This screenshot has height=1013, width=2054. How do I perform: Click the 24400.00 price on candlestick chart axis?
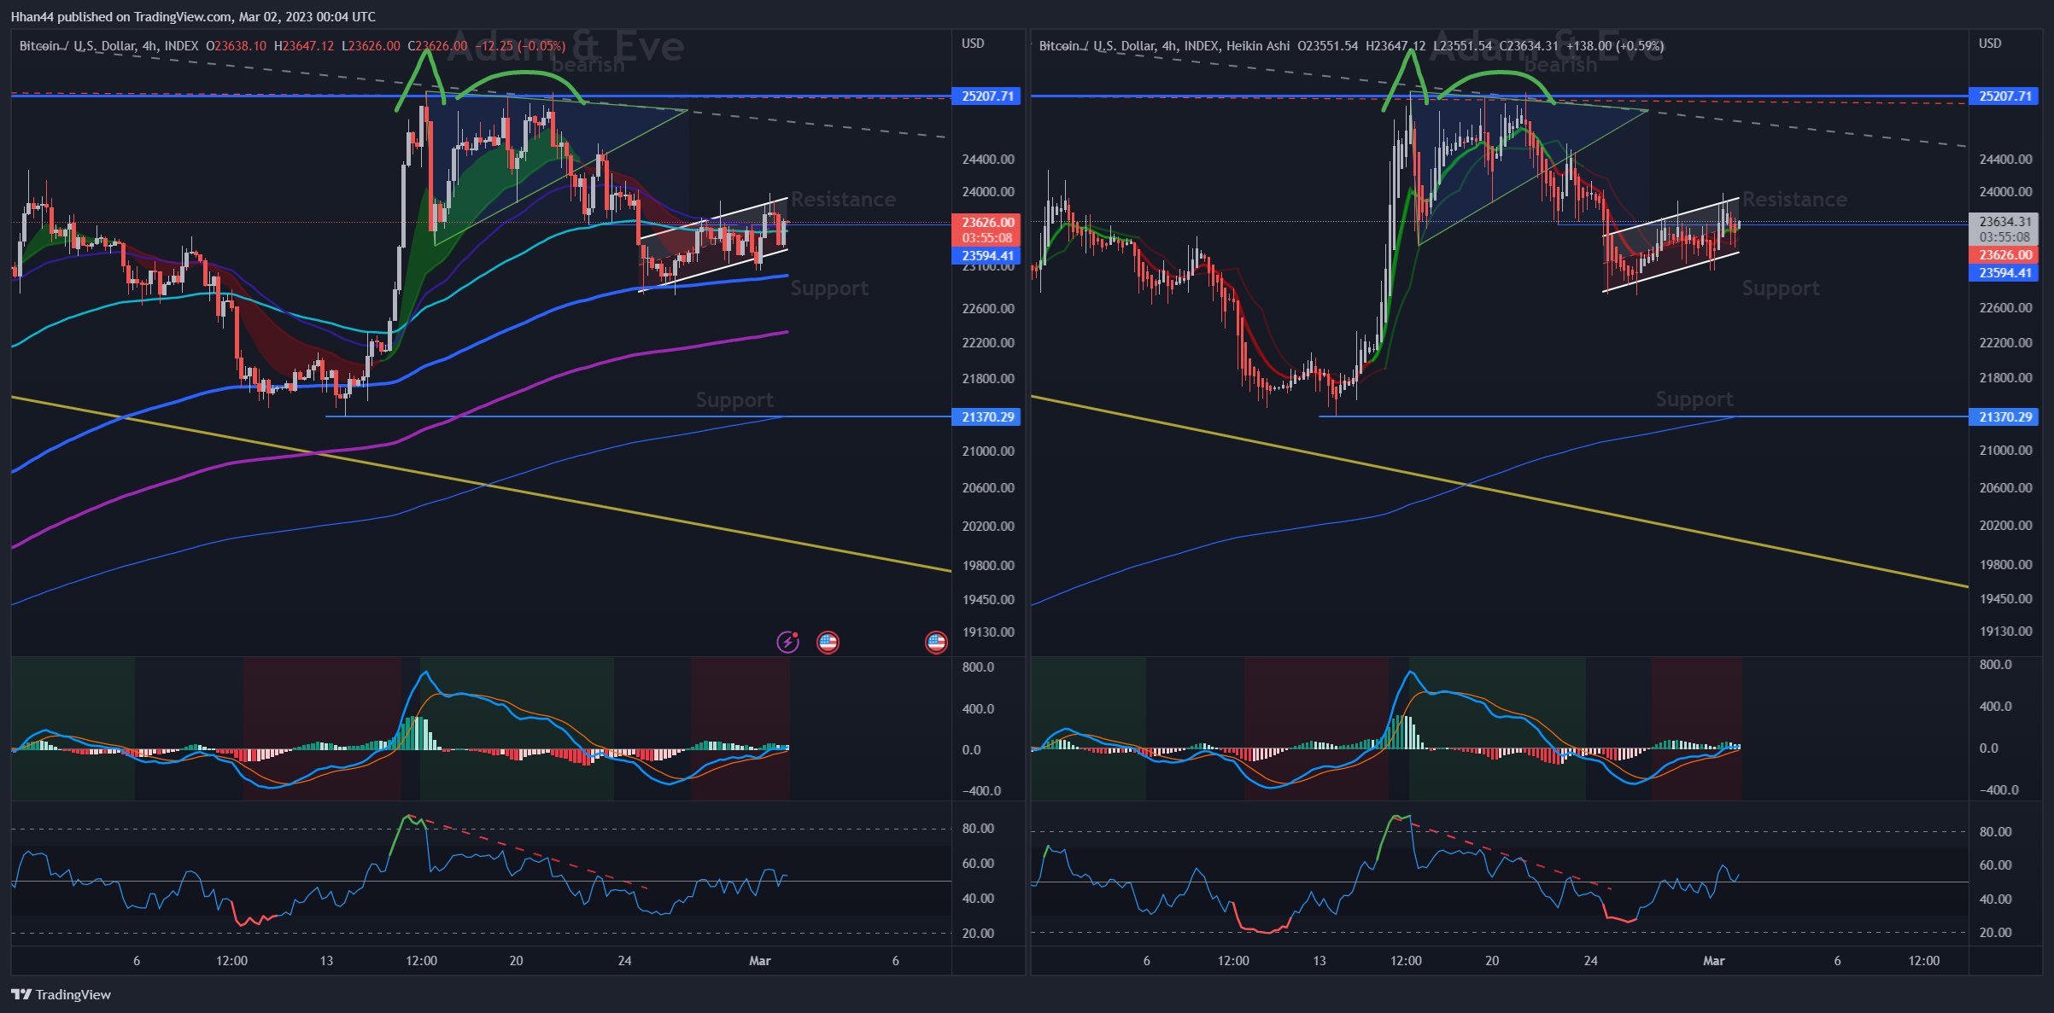click(988, 159)
